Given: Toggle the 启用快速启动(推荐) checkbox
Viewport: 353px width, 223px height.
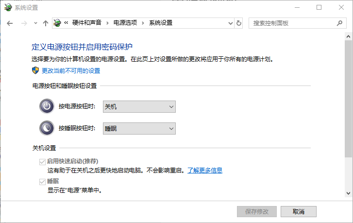Looking at the screenshot, I should (x=42, y=161).
